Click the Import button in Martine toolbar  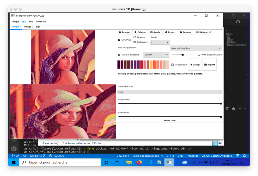pyautogui.click(x=186, y=32)
